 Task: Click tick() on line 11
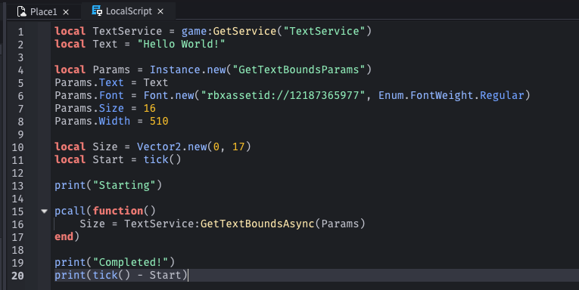point(163,159)
